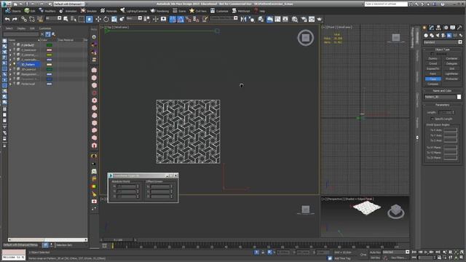Open the Schematic View

coord(285,19)
